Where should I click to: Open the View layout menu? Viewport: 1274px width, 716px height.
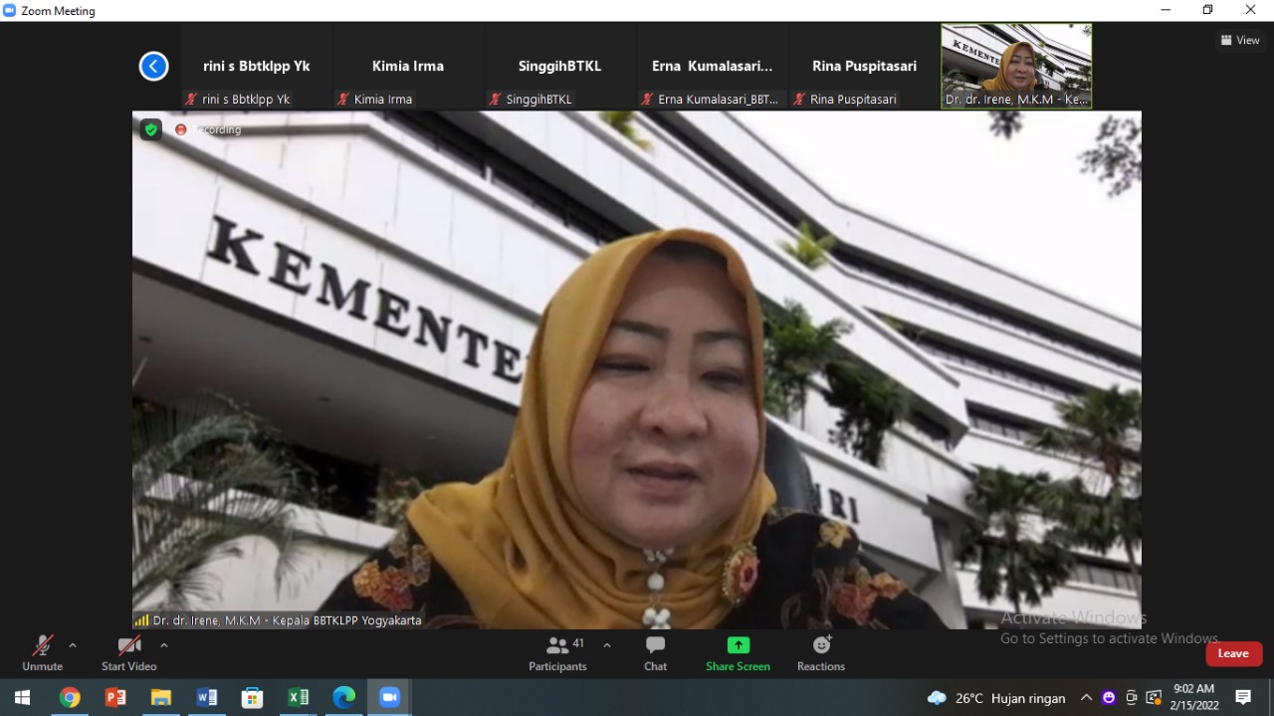pyautogui.click(x=1240, y=41)
